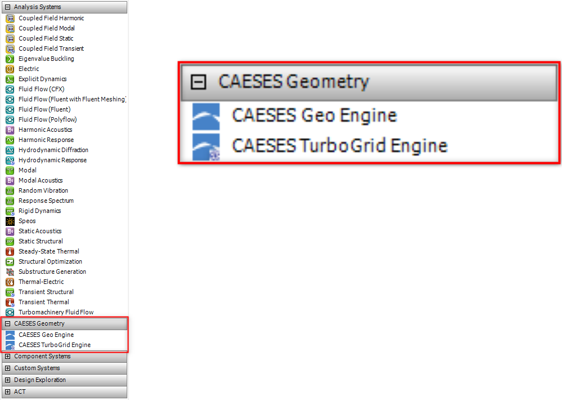Click the Component Systems header label
The height and width of the screenshot is (400, 562).
coord(42,356)
